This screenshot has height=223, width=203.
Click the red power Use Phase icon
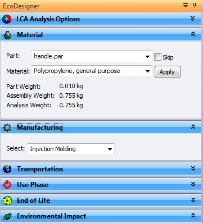(x=7, y=185)
